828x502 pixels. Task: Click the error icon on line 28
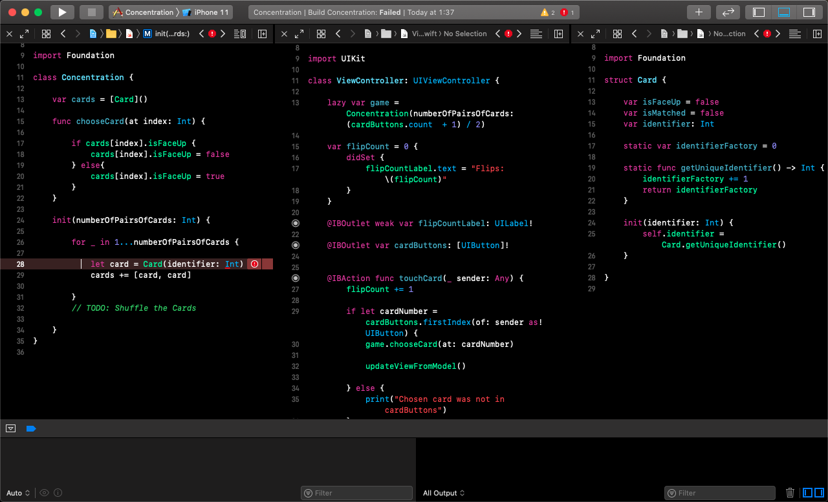[x=254, y=264]
